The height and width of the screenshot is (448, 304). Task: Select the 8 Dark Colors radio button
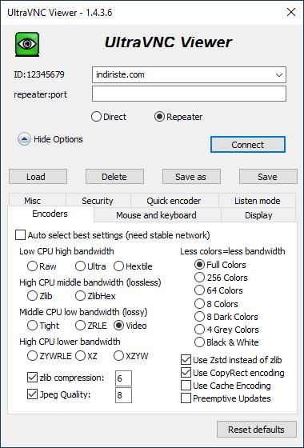(x=199, y=317)
